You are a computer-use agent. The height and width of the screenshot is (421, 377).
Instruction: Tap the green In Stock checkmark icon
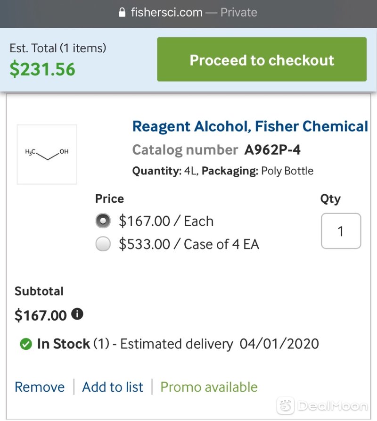point(26,344)
